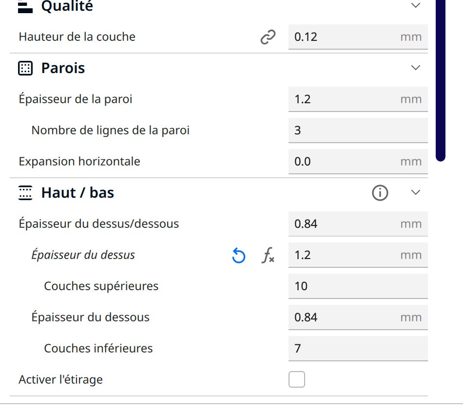Click the Parois section icon

tap(25, 69)
